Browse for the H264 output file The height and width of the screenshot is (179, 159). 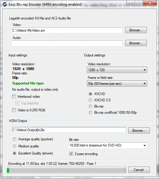point(139,131)
